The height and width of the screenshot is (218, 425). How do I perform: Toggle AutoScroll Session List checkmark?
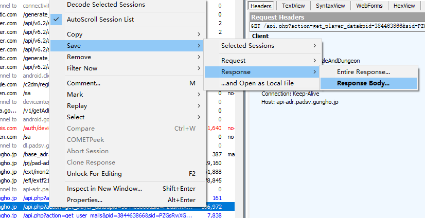point(100,20)
